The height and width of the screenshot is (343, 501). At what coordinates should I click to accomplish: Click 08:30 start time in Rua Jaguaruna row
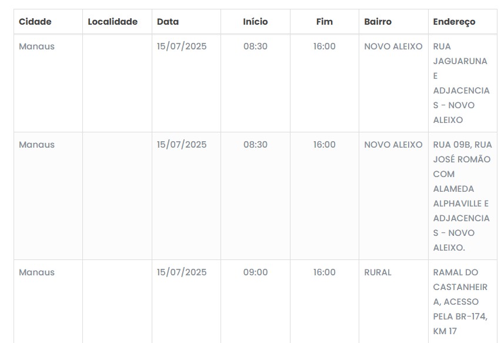pyautogui.click(x=255, y=46)
